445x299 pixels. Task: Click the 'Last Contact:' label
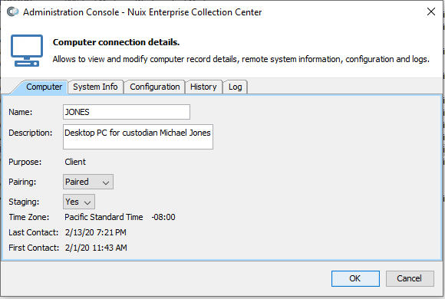point(34,232)
